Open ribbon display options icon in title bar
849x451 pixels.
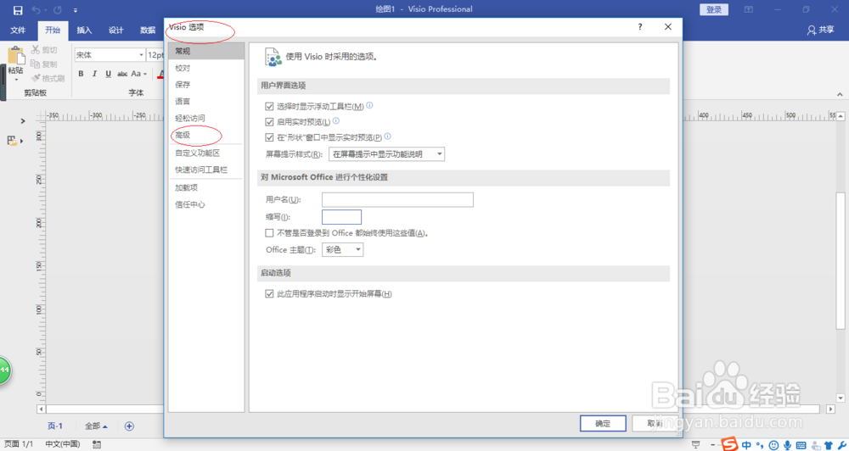click(x=749, y=9)
